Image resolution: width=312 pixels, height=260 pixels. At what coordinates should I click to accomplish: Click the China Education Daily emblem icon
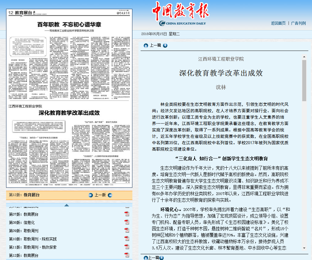tap(162, 23)
